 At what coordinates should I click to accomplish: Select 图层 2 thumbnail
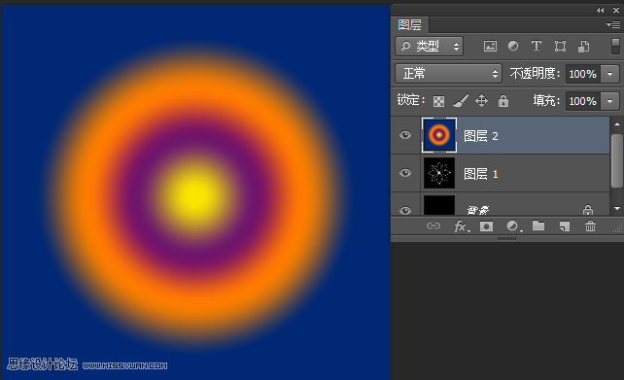tap(439, 135)
